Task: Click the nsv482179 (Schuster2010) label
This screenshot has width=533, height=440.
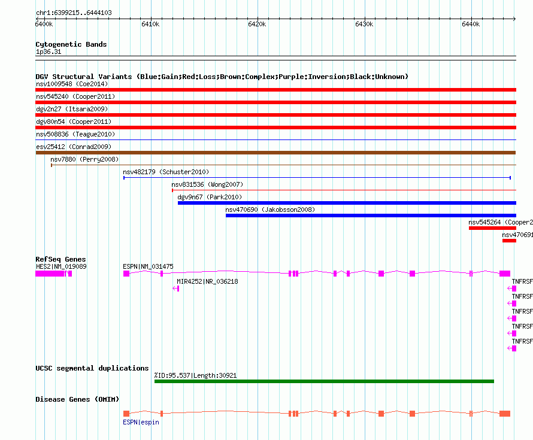Action: coord(166,172)
